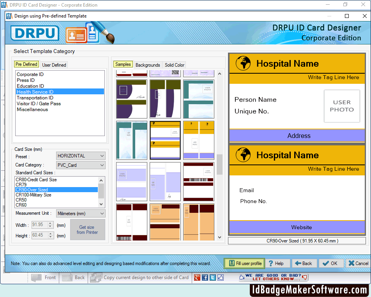Select CR79 card size

point(56,185)
